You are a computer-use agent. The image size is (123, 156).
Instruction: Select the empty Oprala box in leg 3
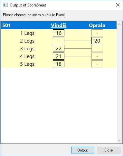click(97, 48)
